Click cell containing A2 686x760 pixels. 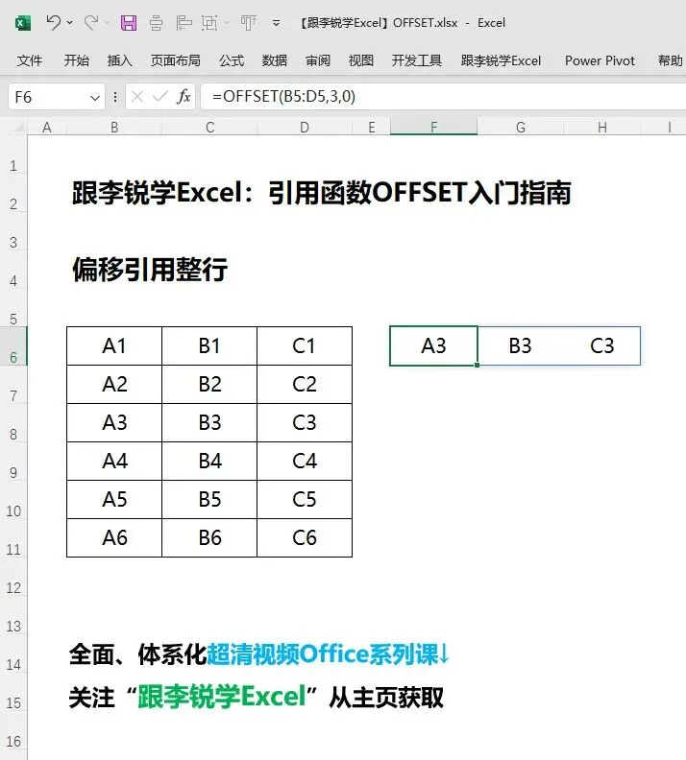click(x=114, y=385)
